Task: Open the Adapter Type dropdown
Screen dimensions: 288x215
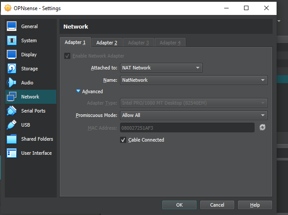Action: [x=194, y=103]
